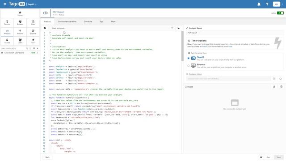Download the console output
The width and height of the screenshot is (286, 161).
tap(274, 86)
